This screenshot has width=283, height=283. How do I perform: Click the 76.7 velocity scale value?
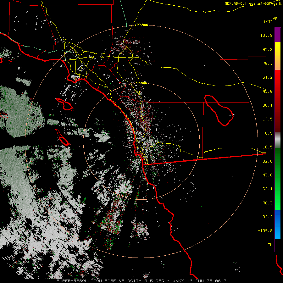click(x=268, y=63)
